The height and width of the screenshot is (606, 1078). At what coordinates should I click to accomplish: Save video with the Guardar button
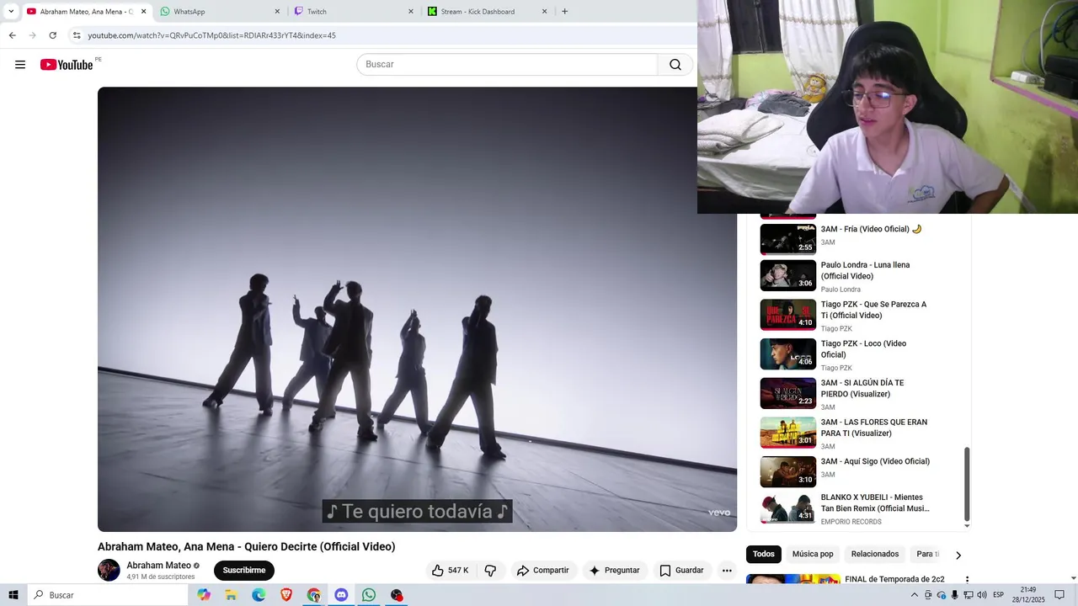681,571
